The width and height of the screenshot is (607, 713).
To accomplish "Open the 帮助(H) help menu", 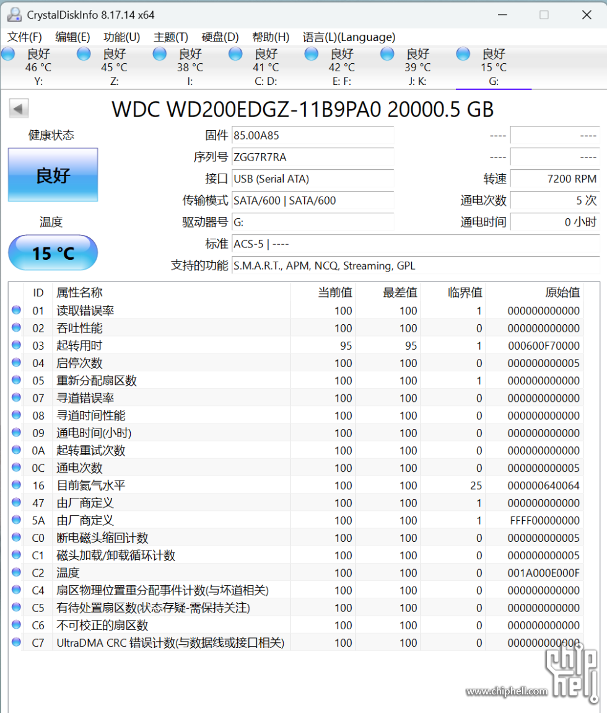I will click(271, 37).
